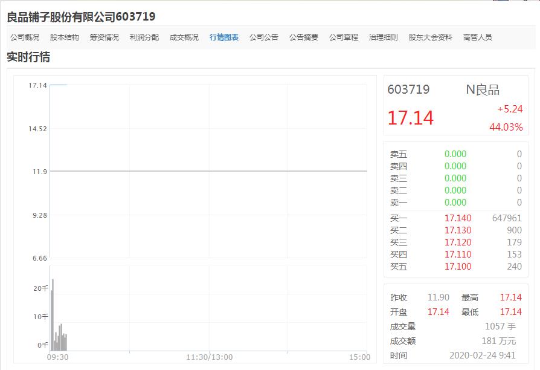
Task: Select the 利润分配 tab
Action: (x=144, y=37)
